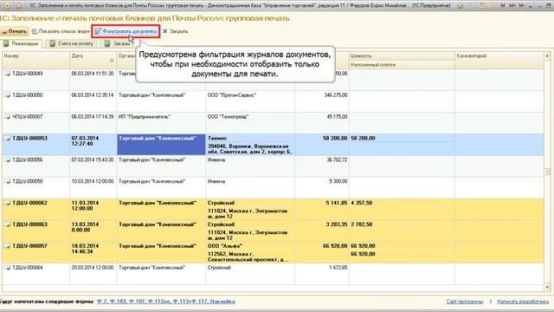Screen dimensions: 554x312
Task: Click the Фильтровать документы filter icon
Action: pos(98,31)
